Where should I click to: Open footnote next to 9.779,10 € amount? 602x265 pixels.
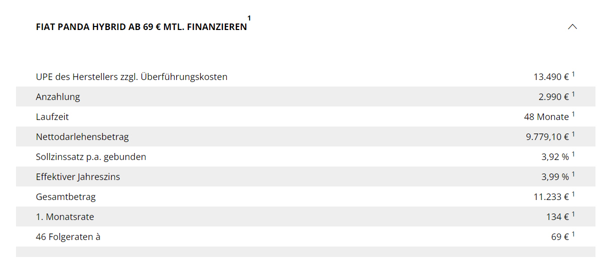573,134
